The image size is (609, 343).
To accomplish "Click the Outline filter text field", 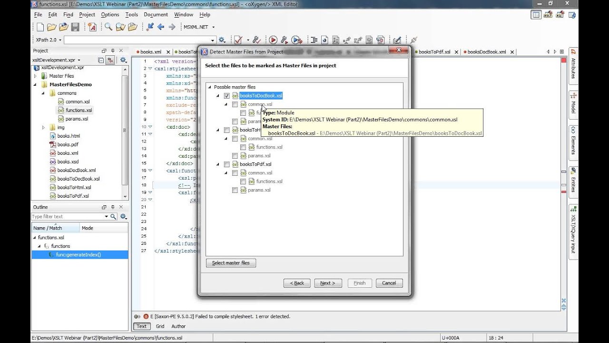I will point(69,216).
